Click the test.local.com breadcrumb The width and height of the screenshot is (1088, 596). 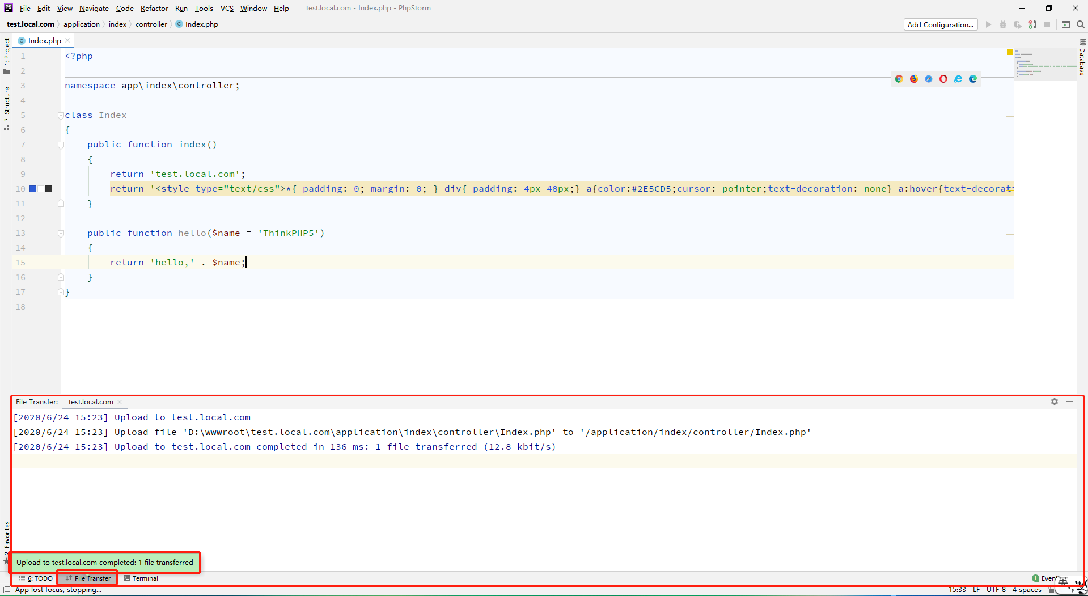[31, 24]
